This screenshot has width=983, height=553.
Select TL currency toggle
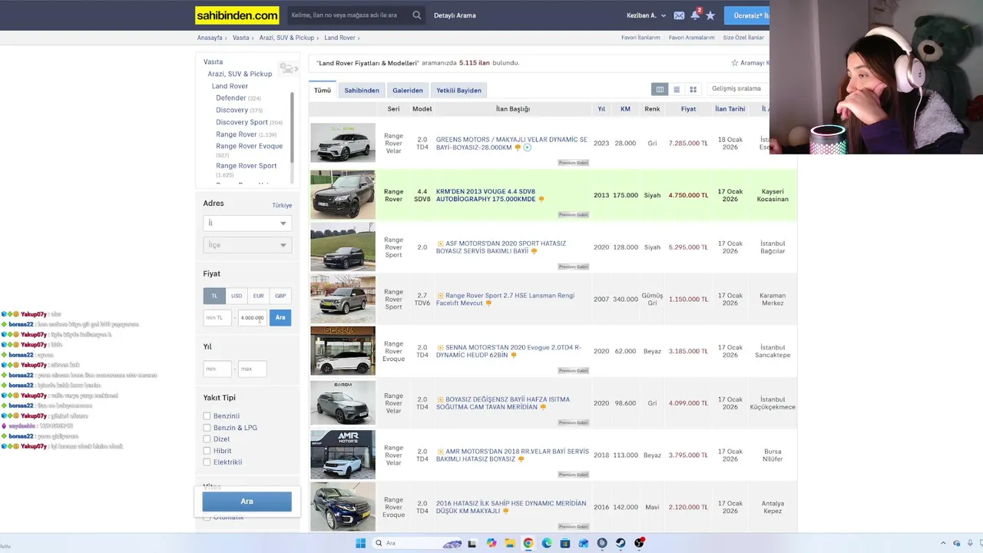214,296
